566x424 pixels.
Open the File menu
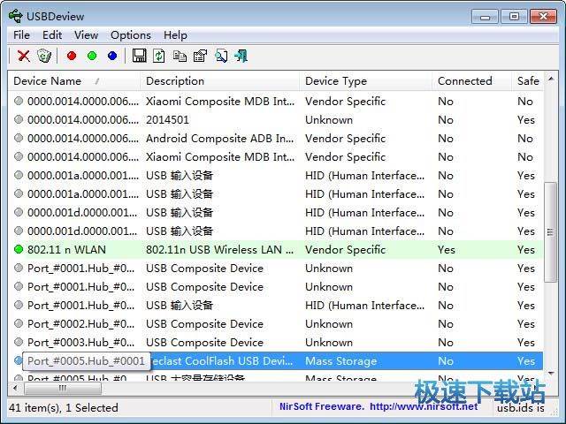pyautogui.click(x=21, y=34)
